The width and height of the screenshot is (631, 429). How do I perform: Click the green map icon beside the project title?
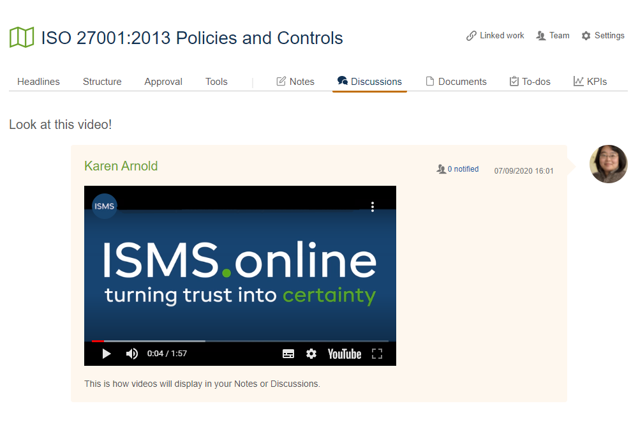pyautogui.click(x=21, y=37)
